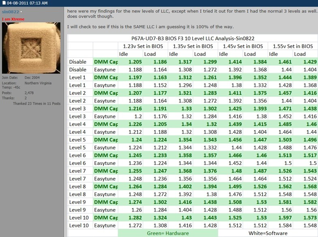This screenshot has height=237, width=318.
Task: Click 1.317 in the Disable DMM Cap row
Action: pos(185,62)
